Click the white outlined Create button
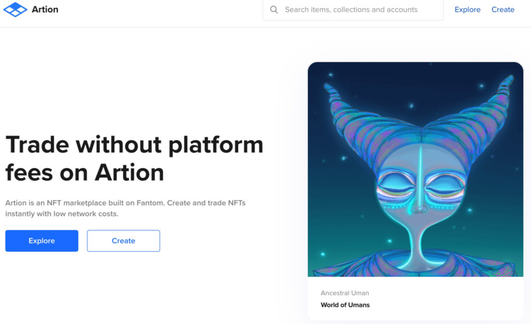531x324 pixels. [123, 241]
